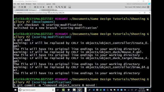Save the project using the floppy disk icon
This screenshot has height=92, width=164.
25,7
